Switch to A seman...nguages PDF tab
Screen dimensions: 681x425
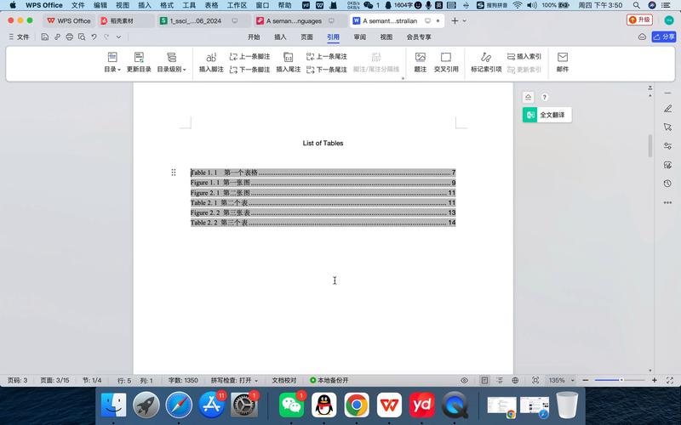coord(300,20)
